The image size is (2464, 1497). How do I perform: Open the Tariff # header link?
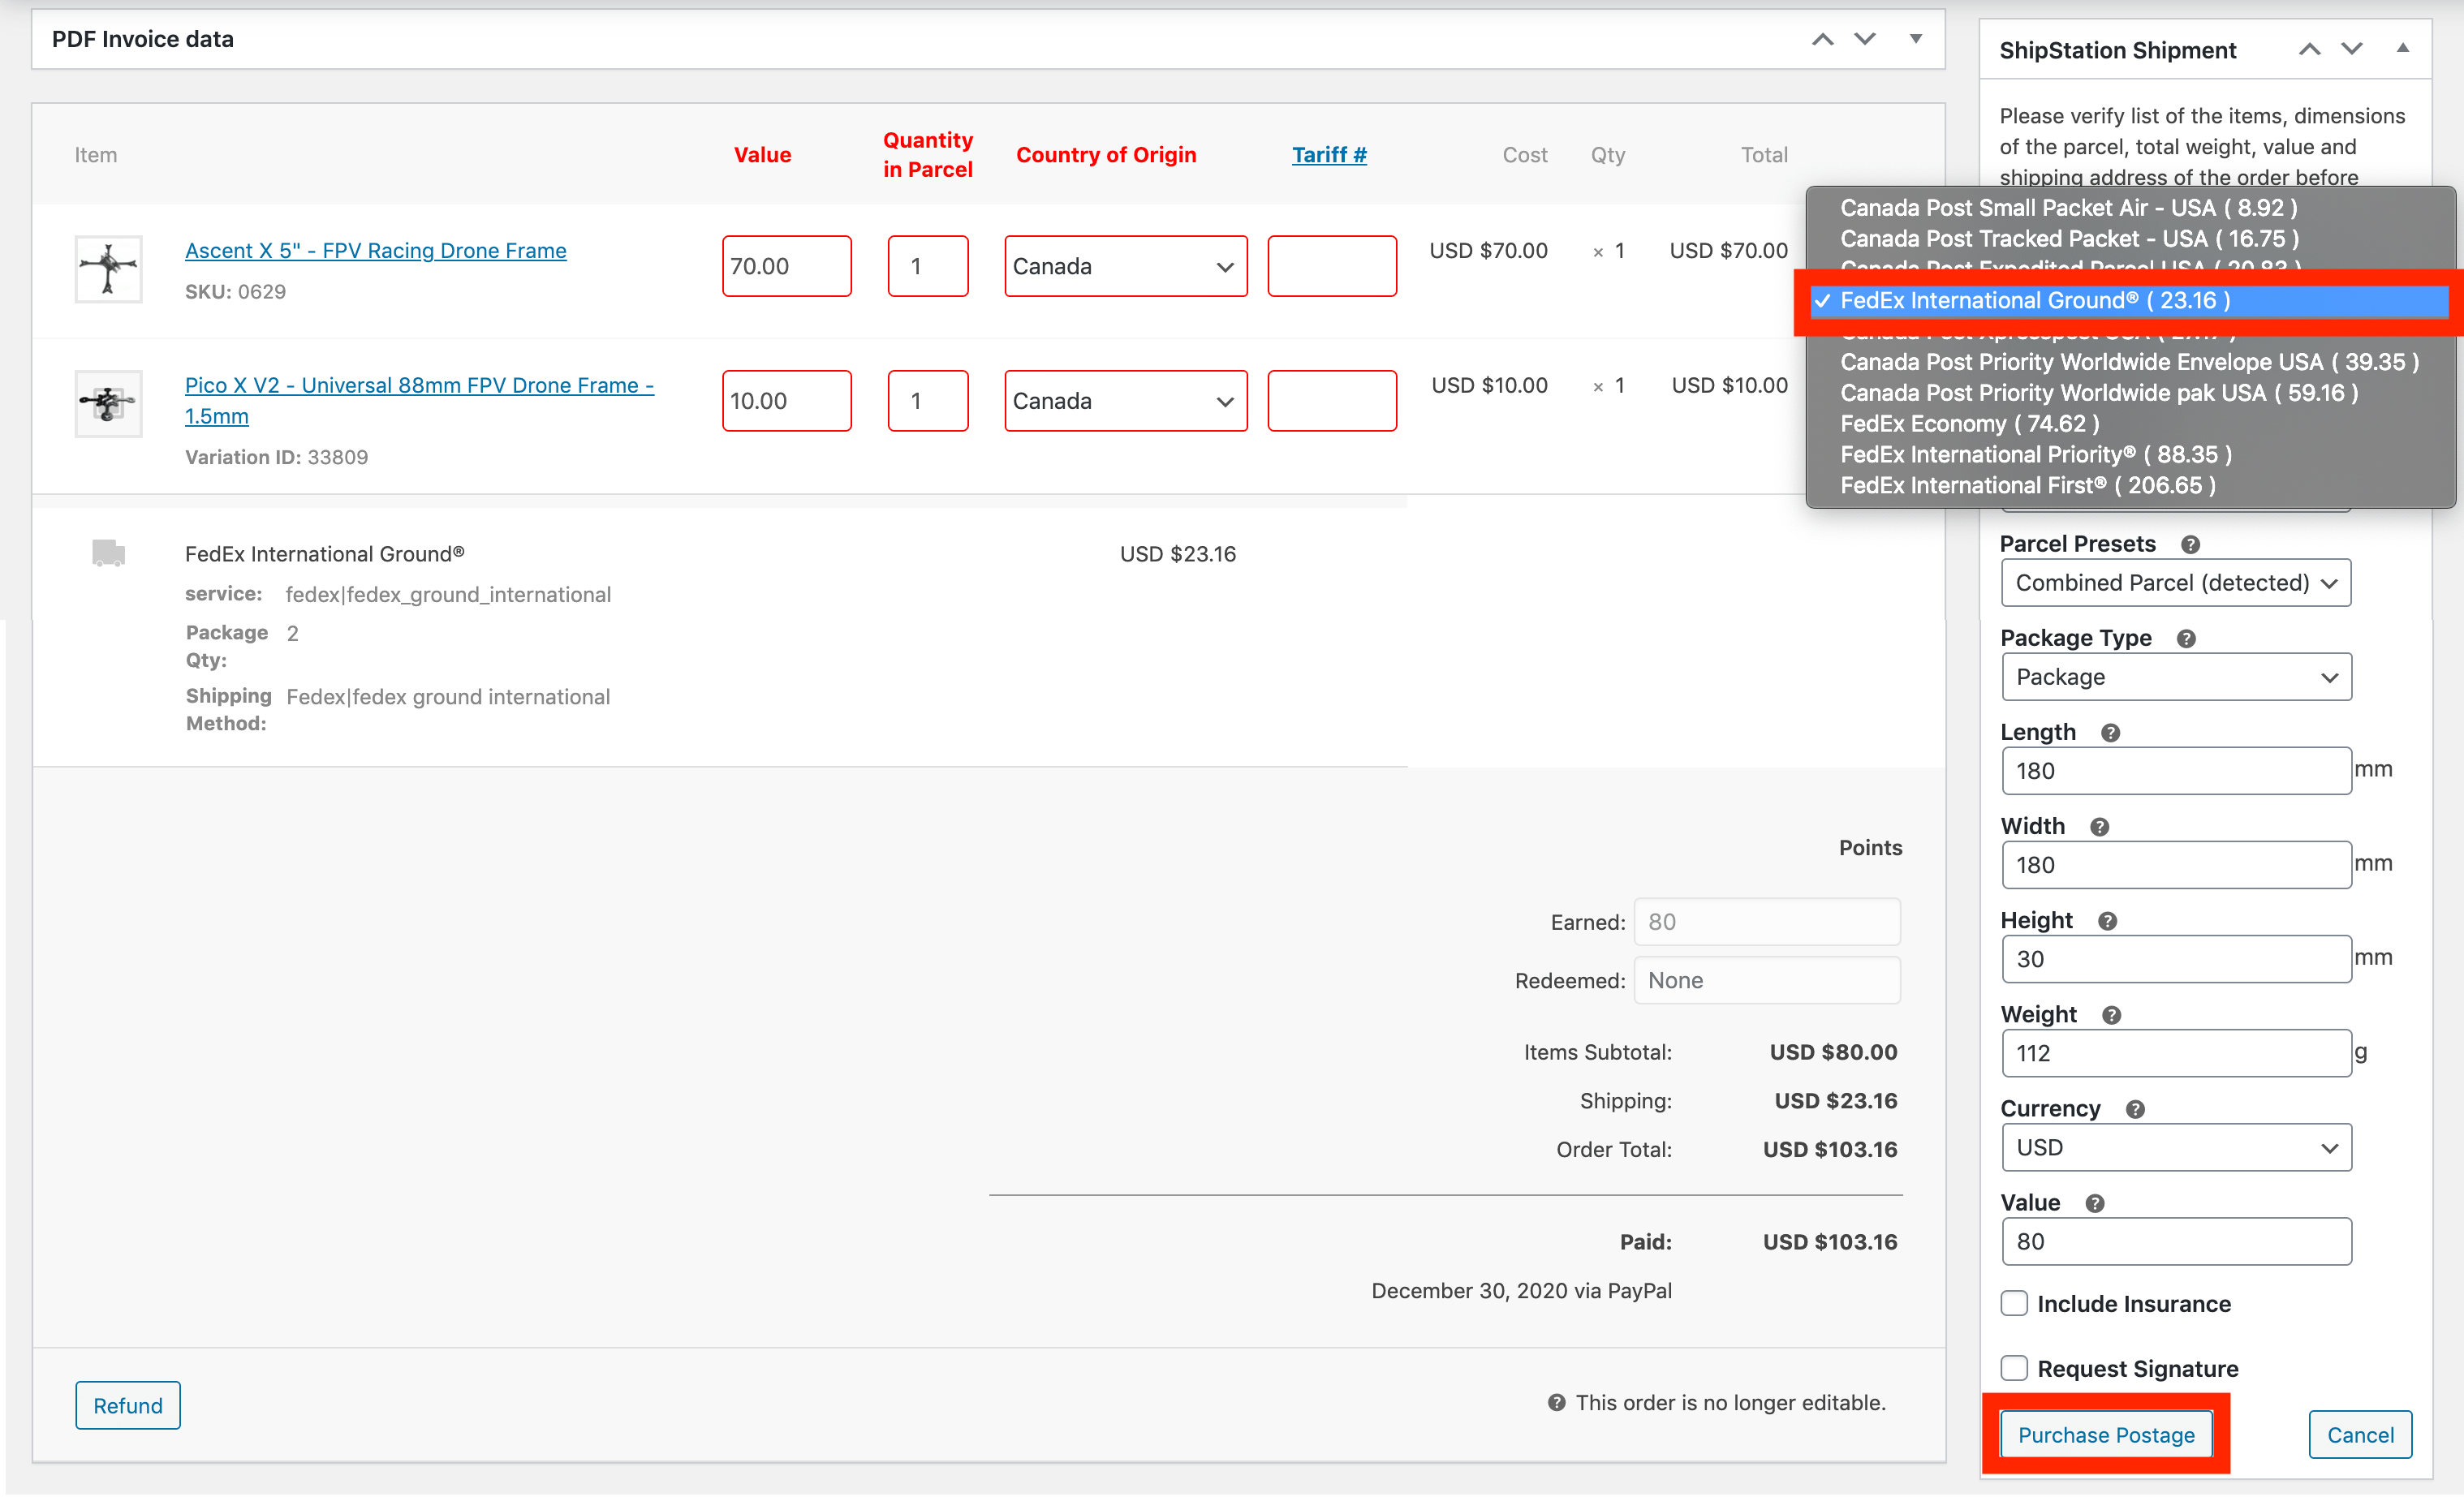point(1328,155)
